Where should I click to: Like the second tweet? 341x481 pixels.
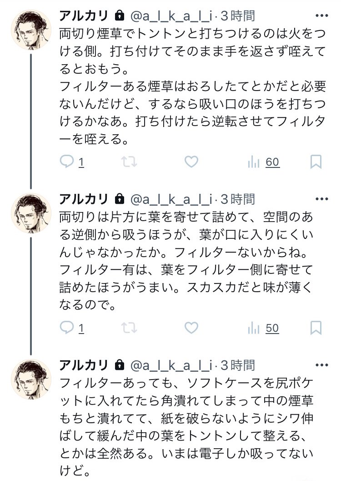(x=191, y=328)
